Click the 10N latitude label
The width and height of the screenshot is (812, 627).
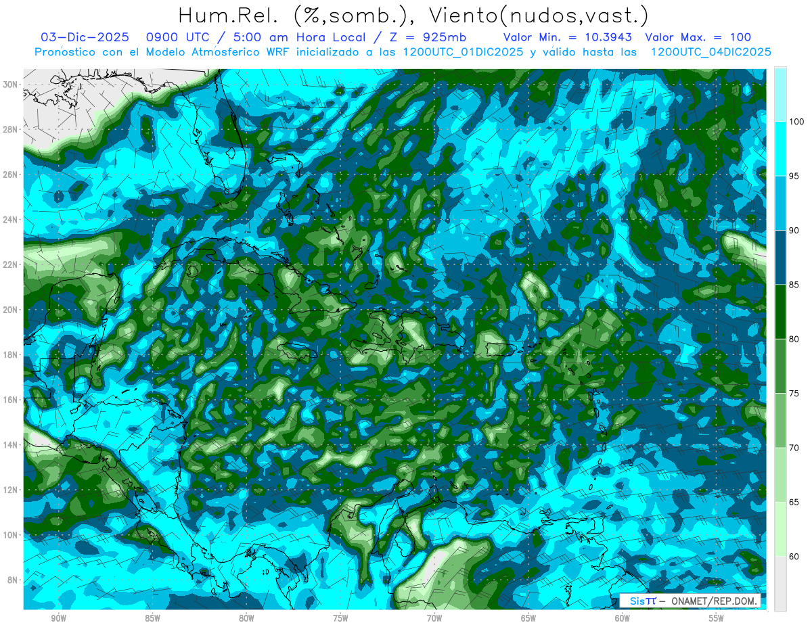tap(11, 535)
